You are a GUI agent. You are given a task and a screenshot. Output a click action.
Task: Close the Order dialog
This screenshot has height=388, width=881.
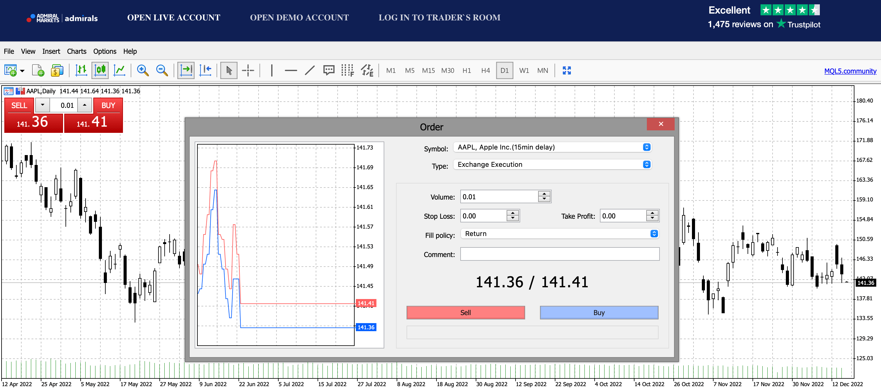pyautogui.click(x=660, y=124)
